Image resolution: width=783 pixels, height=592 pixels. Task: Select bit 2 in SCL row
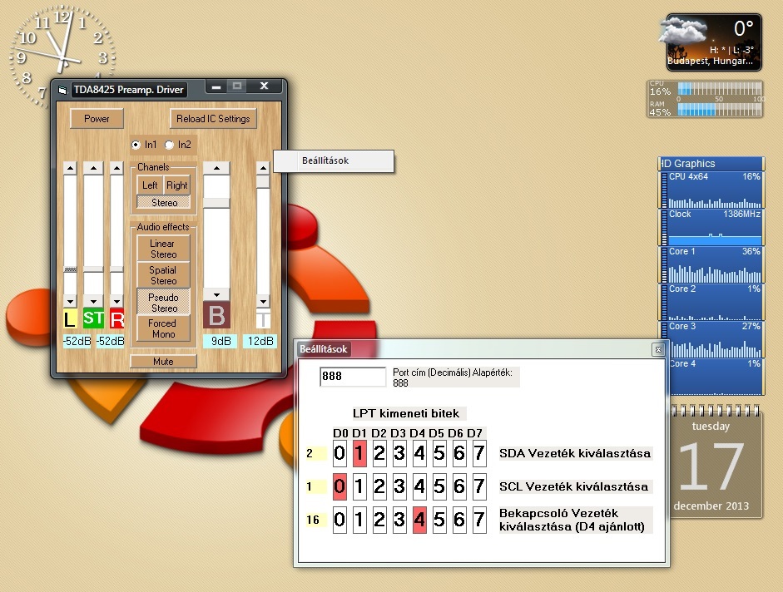[x=379, y=486]
